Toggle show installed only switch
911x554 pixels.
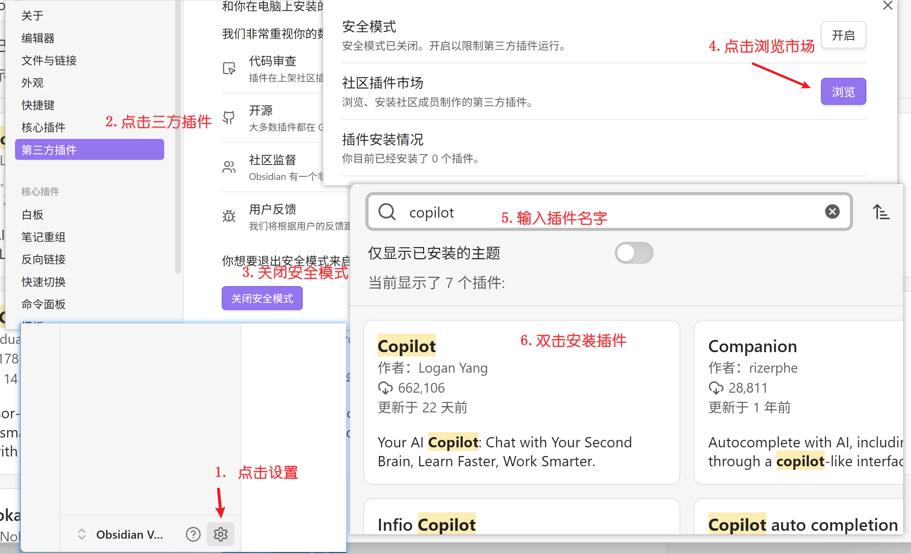click(x=634, y=253)
